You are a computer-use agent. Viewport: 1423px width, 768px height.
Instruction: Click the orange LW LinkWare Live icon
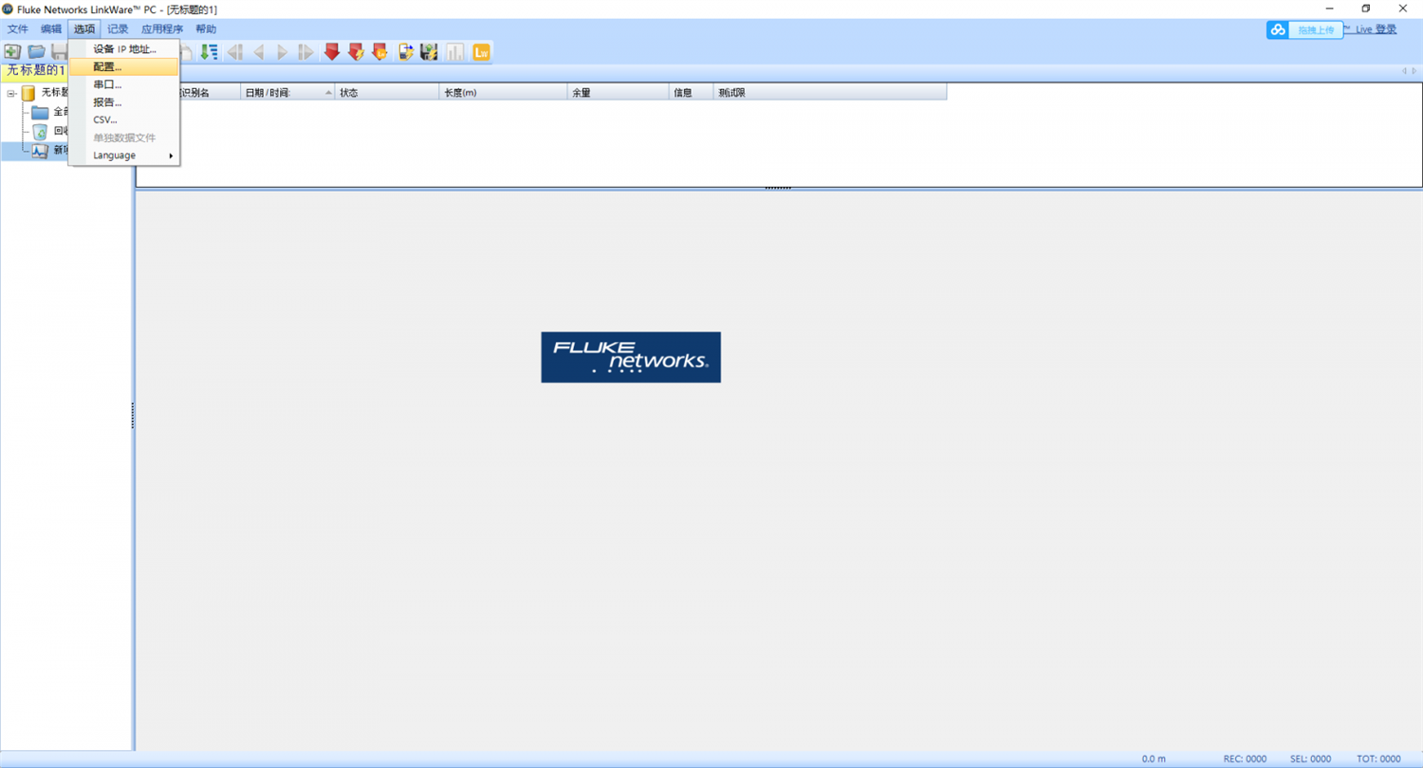point(481,52)
